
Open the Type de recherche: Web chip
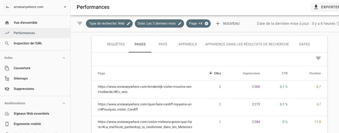pyautogui.click(x=109, y=23)
